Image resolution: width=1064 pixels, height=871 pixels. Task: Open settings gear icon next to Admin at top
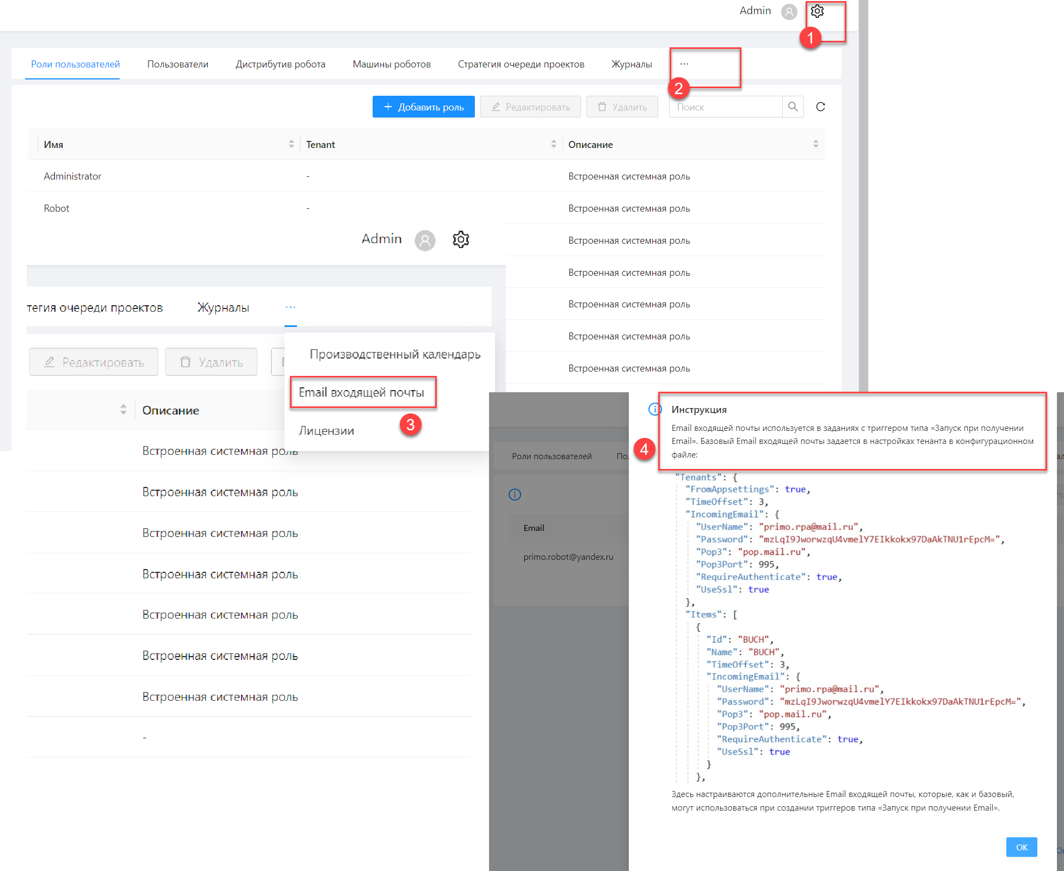pos(817,11)
